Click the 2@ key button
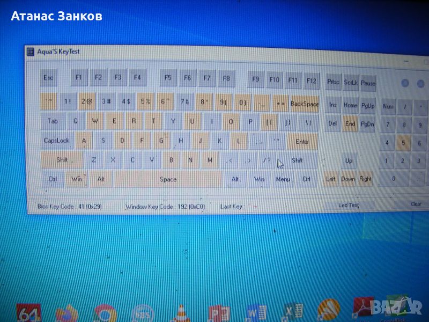The width and height of the screenshot is (429, 322). click(x=87, y=101)
